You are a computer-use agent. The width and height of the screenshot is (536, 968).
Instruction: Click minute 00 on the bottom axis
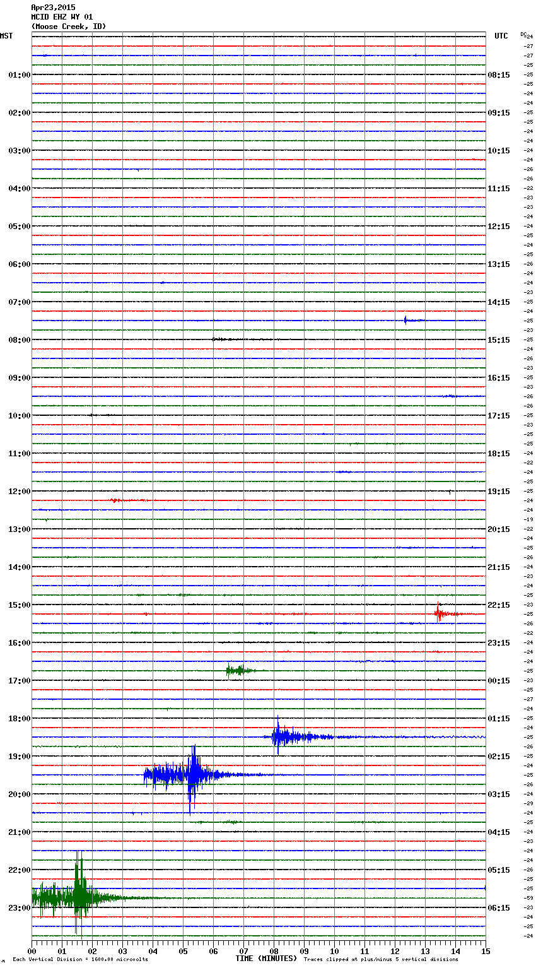coord(32,951)
